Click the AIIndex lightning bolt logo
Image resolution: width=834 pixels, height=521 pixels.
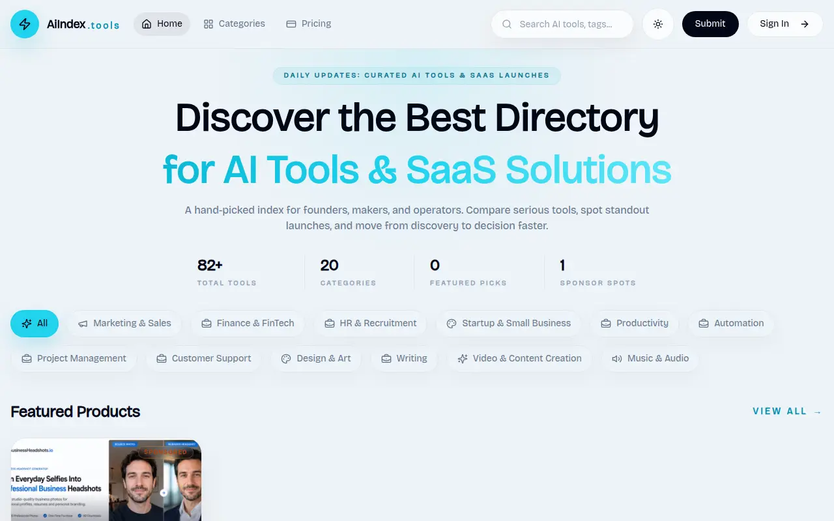pyautogui.click(x=25, y=24)
